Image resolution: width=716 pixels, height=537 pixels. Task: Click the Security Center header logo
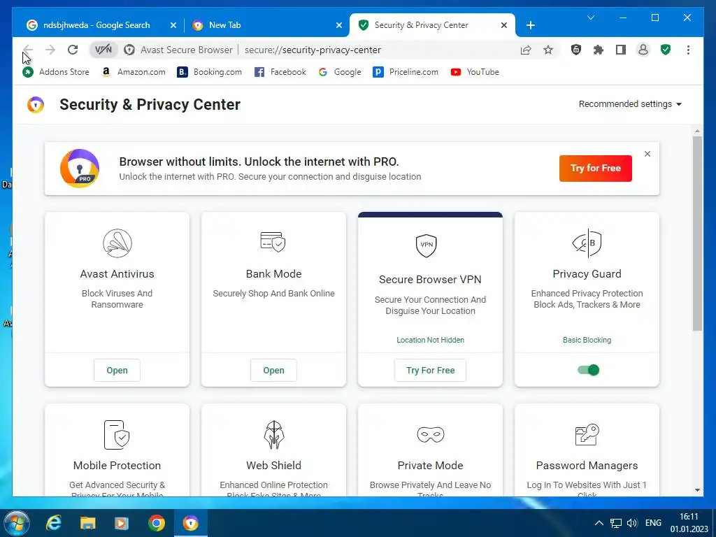(36, 105)
